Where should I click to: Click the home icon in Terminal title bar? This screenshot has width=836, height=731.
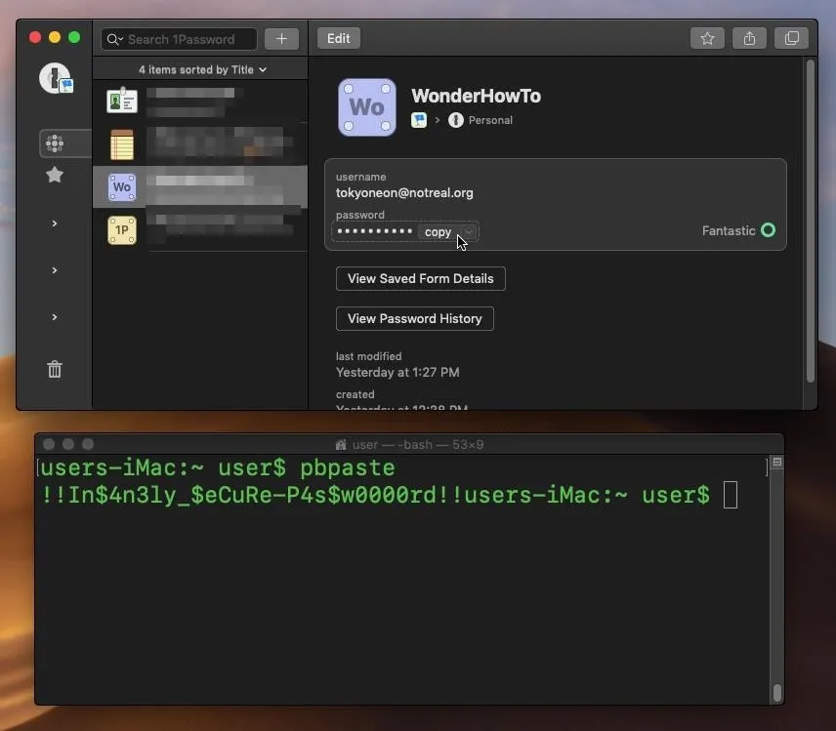coord(341,444)
